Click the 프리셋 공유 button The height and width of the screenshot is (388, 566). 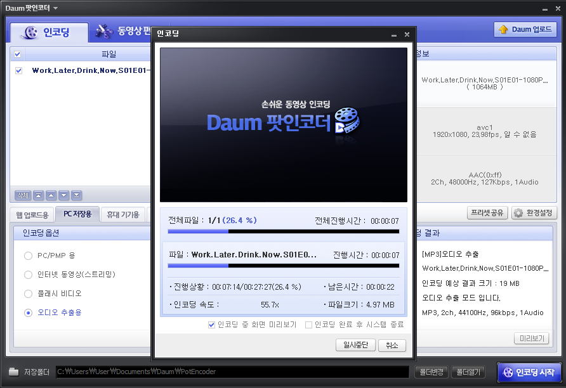coord(487,213)
